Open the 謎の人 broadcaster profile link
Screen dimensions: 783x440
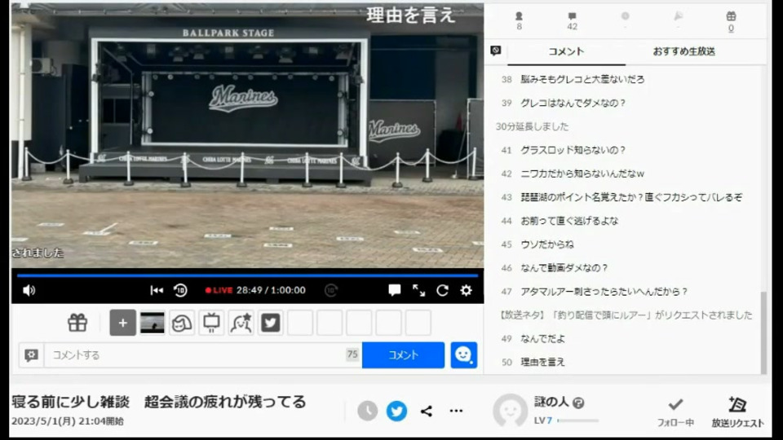[551, 402]
